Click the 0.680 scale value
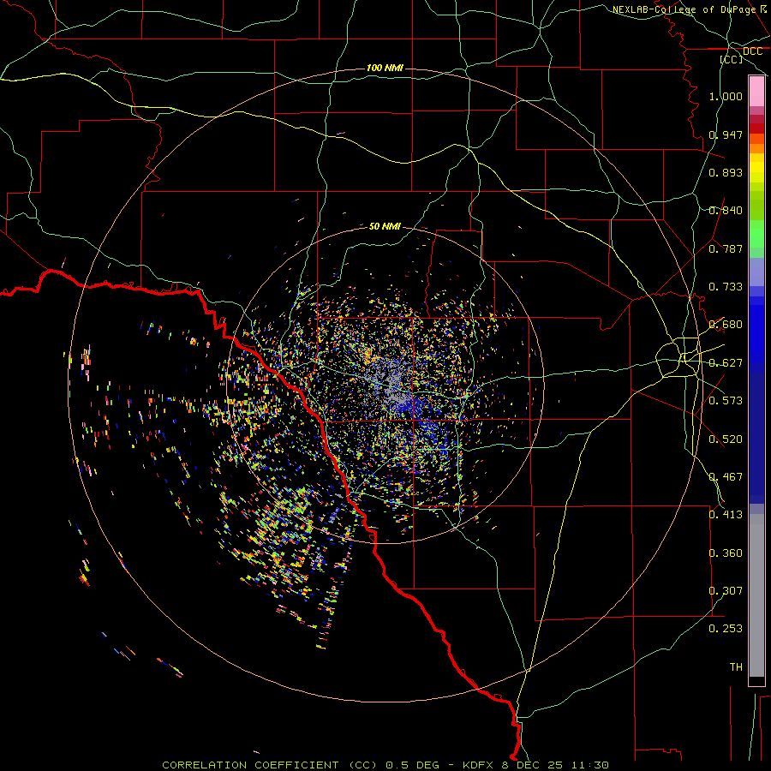 point(726,325)
